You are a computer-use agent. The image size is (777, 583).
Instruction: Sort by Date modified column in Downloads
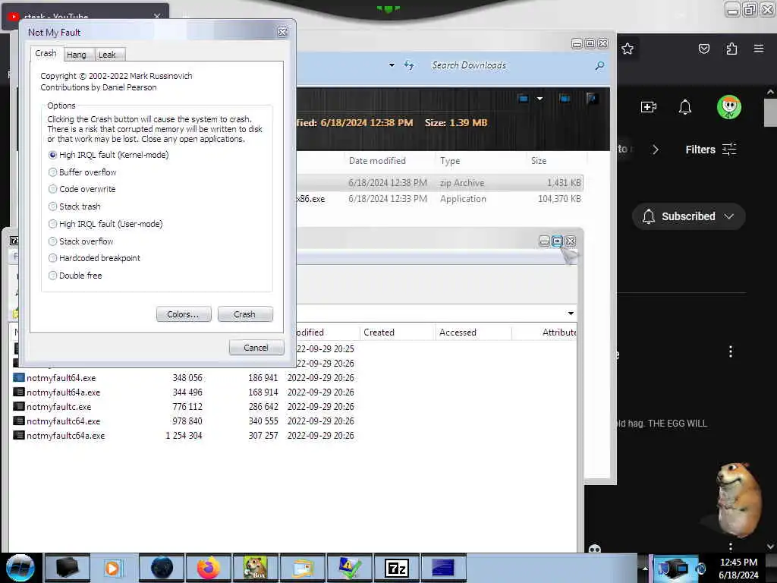pyautogui.click(x=377, y=161)
